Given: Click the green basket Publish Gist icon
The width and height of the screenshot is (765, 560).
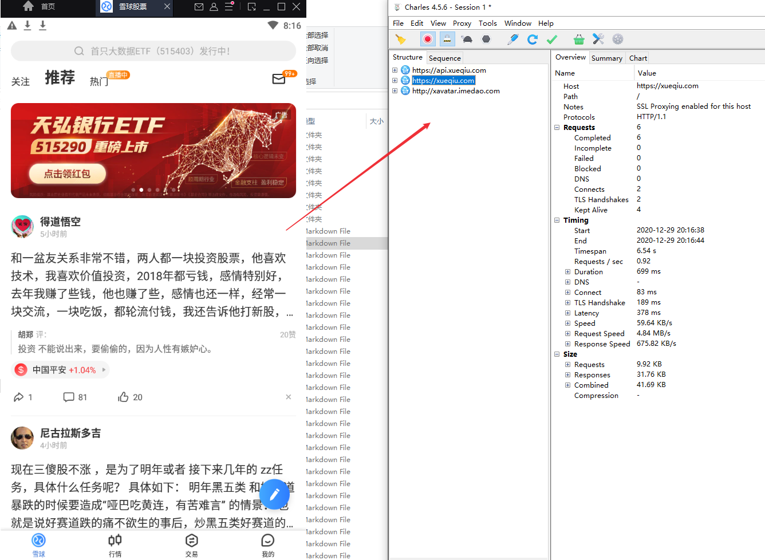Looking at the screenshot, I should (x=579, y=39).
